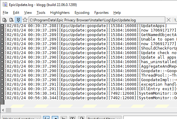This screenshot has width=177, height=119.
Task: Open the 'Predefined filters' dropdown
Action: coord(104,117)
